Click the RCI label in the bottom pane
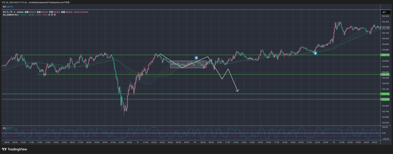The image size is (393, 154). tap(4, 128)
